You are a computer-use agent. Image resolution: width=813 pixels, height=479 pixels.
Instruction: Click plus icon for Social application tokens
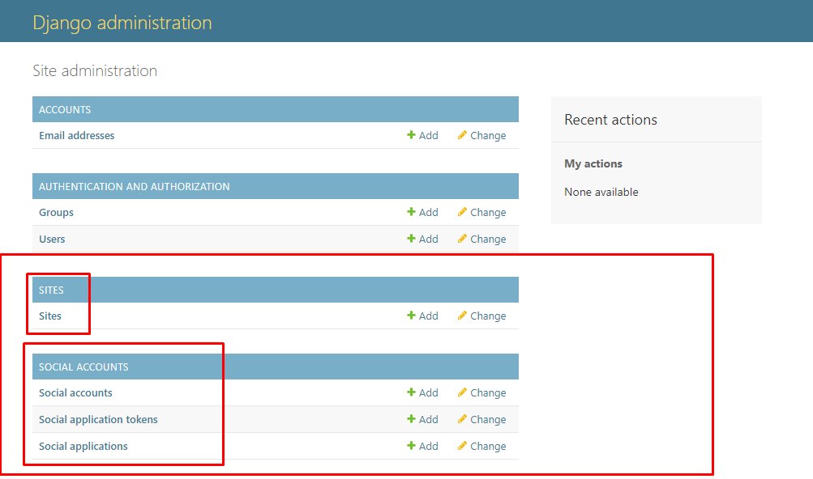pyautogui.click(x=411, y=420)
